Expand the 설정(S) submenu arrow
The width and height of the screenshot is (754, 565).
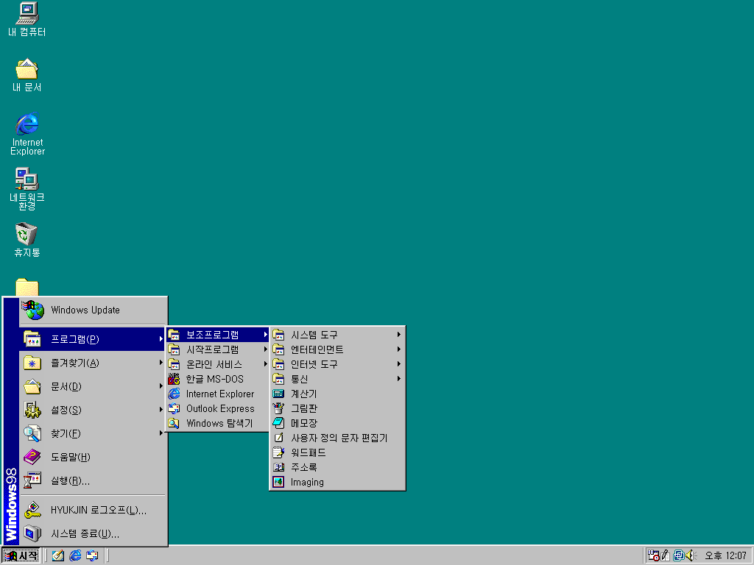point(161,409)
